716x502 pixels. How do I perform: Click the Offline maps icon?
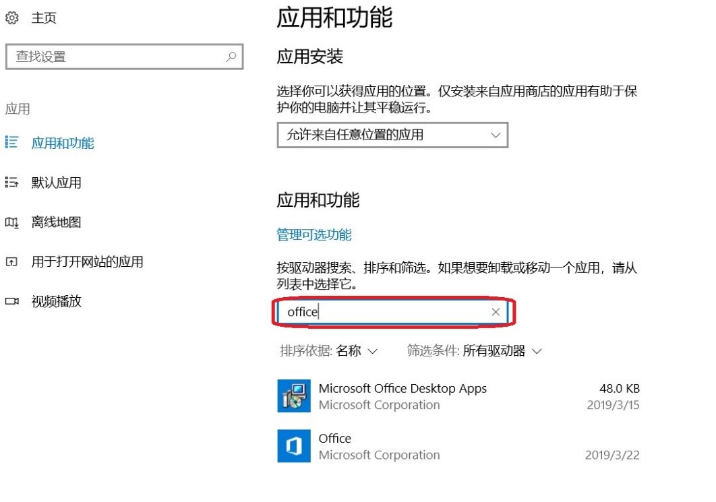(x=12, y=222)
